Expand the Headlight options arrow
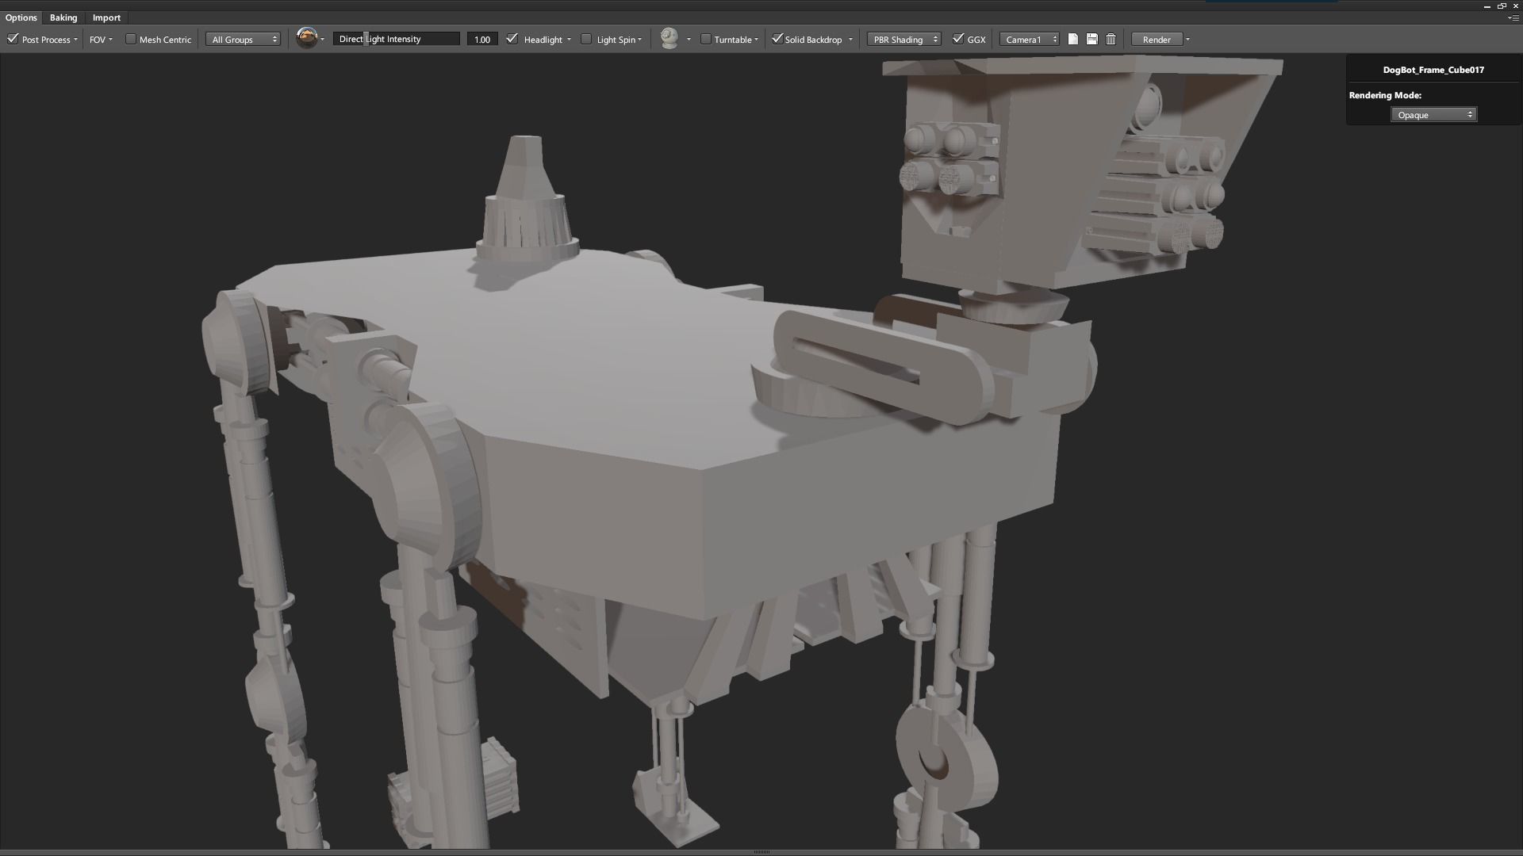1523x856 pixels. (x=569, y=40)
